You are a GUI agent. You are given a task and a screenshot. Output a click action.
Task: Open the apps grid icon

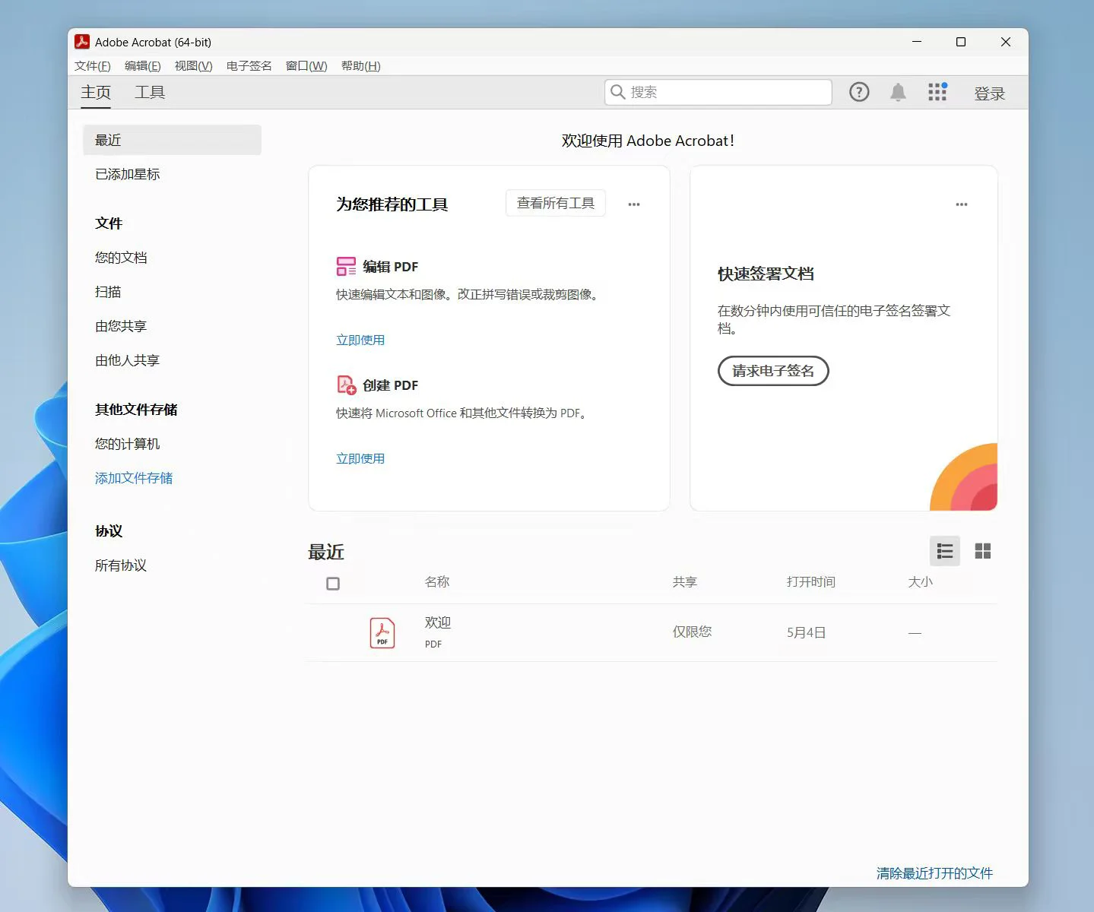[x=937, y=92]
